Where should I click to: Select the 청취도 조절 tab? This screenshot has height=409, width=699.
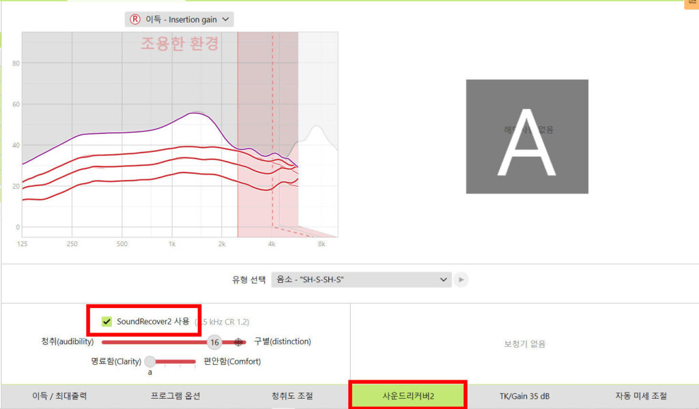click(292, 395)
